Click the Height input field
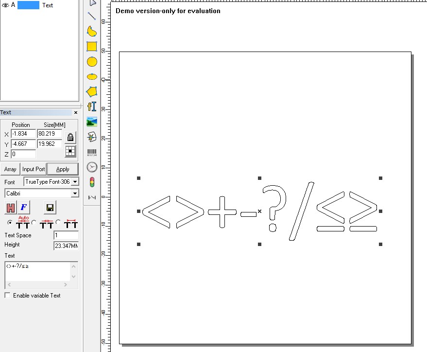This screenshot has height=352, width=427. [x=66, y=246]
